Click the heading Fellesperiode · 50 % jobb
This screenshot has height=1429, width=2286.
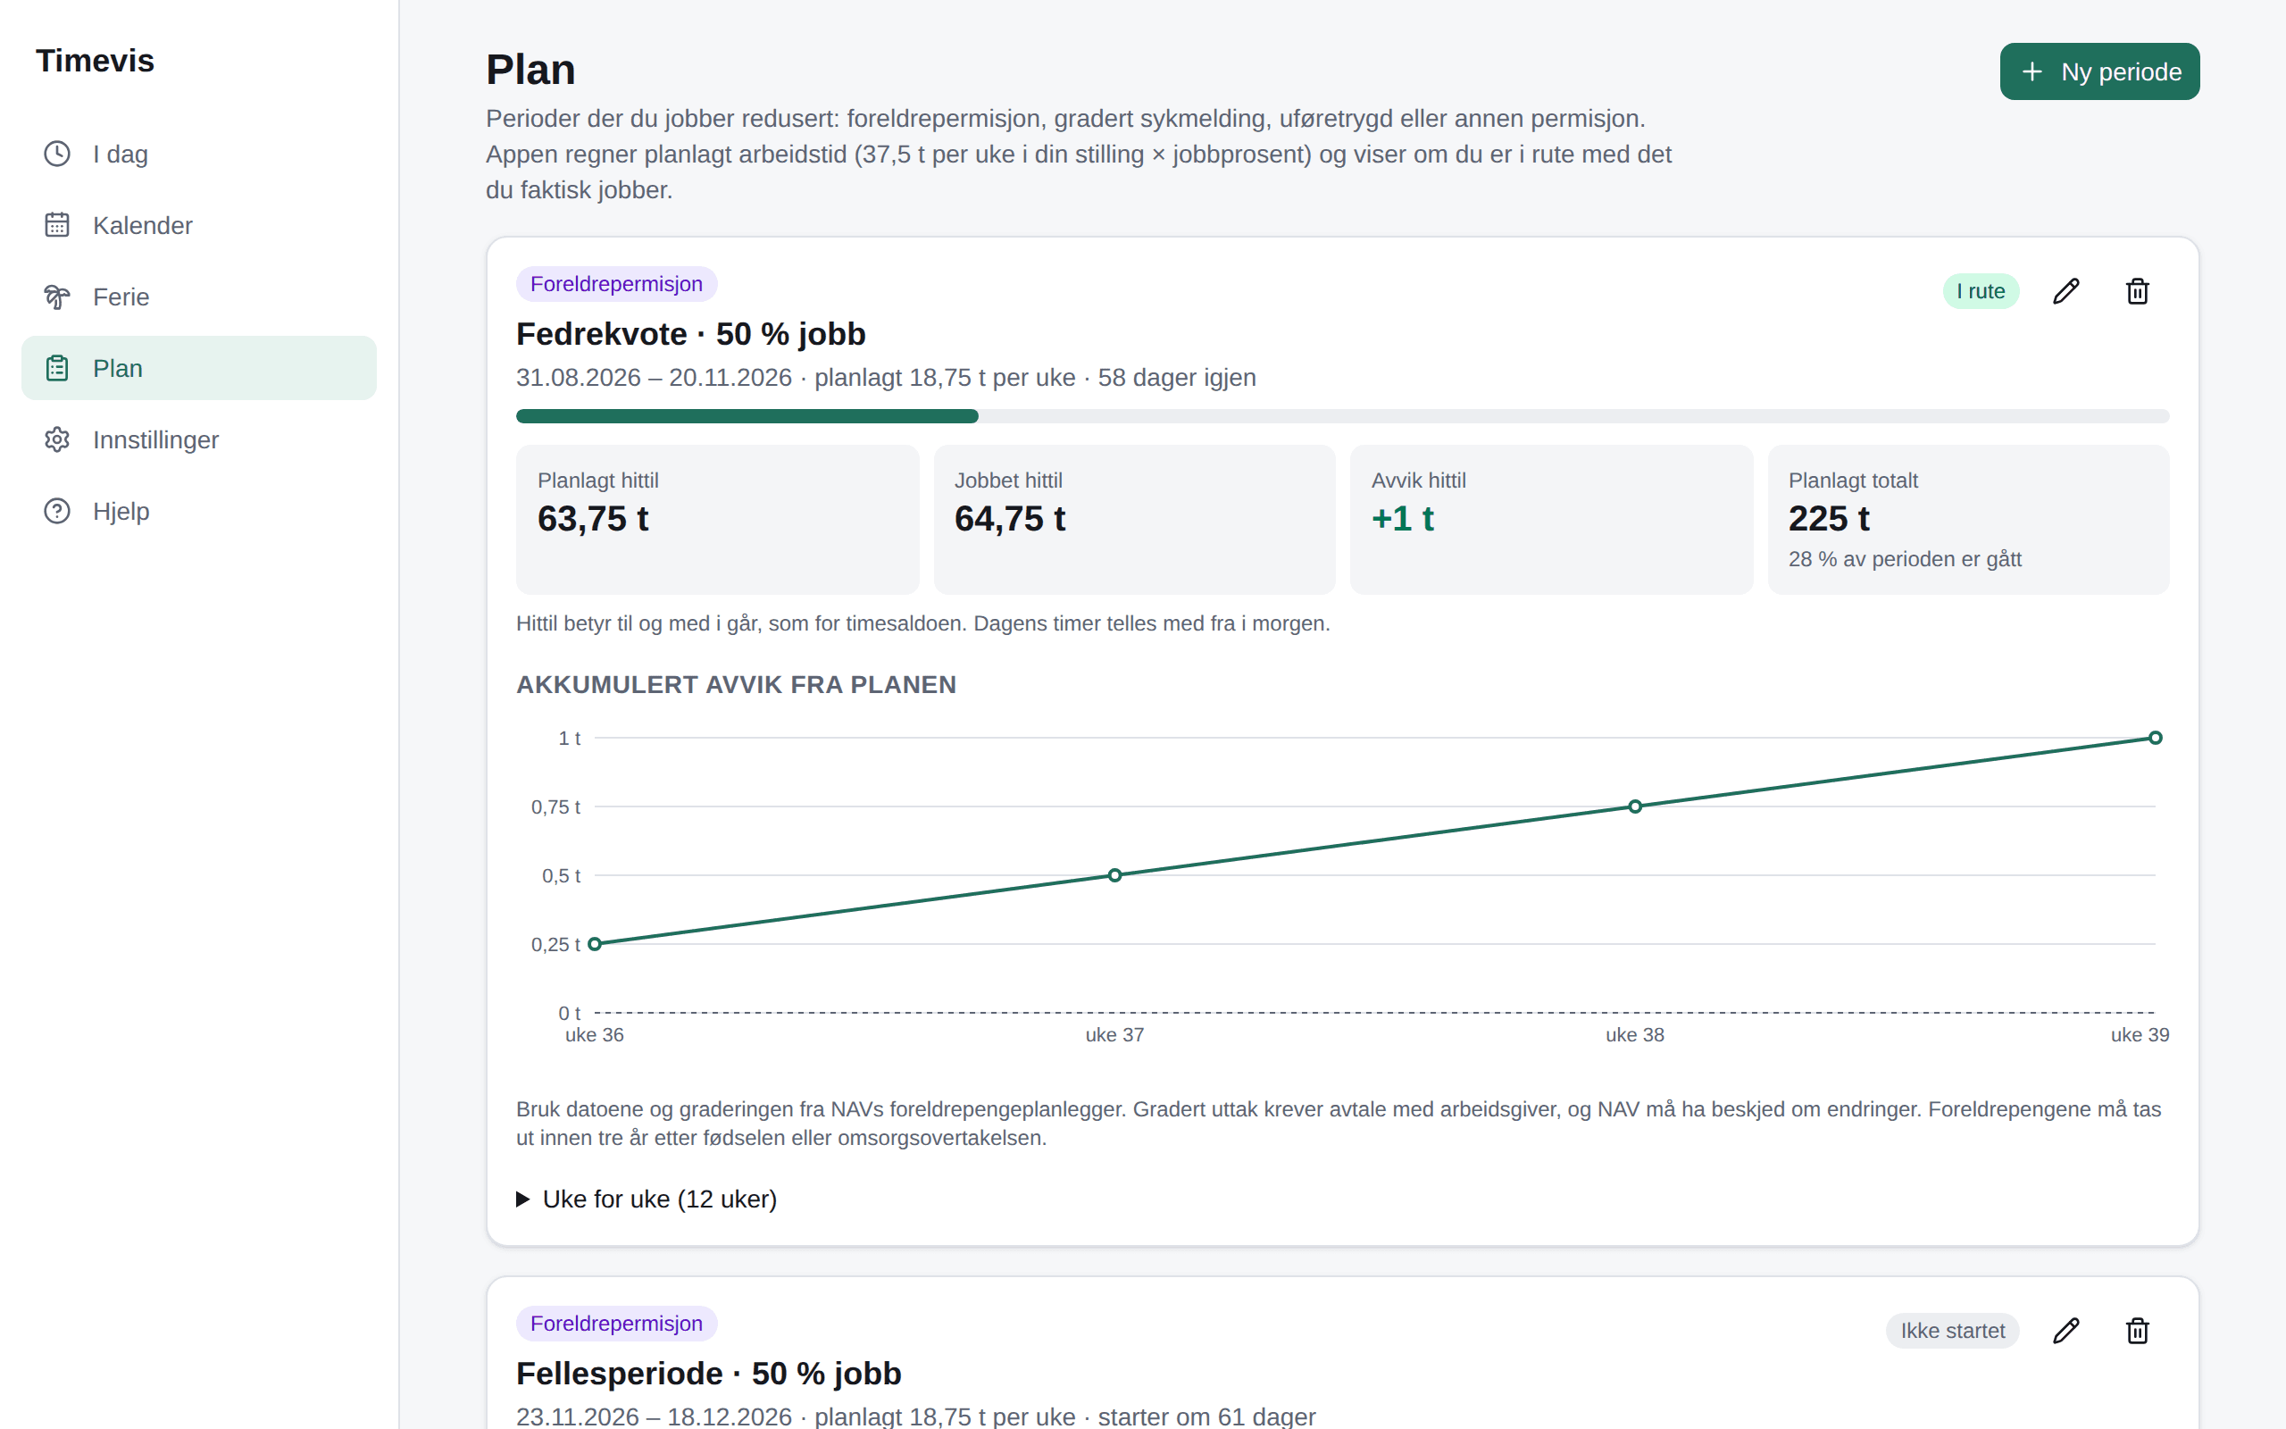pos(708,1375)
